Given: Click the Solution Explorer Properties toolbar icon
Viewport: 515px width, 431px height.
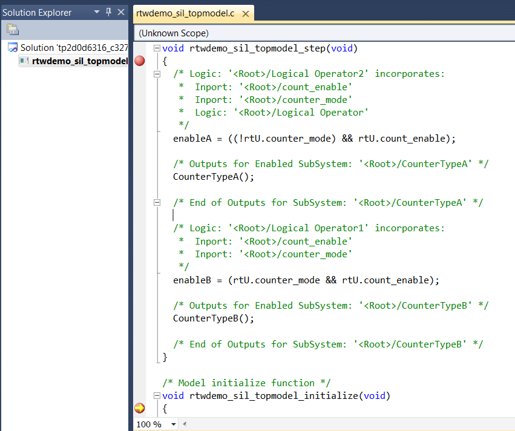Looking at the screenshot, I should 13,30.
